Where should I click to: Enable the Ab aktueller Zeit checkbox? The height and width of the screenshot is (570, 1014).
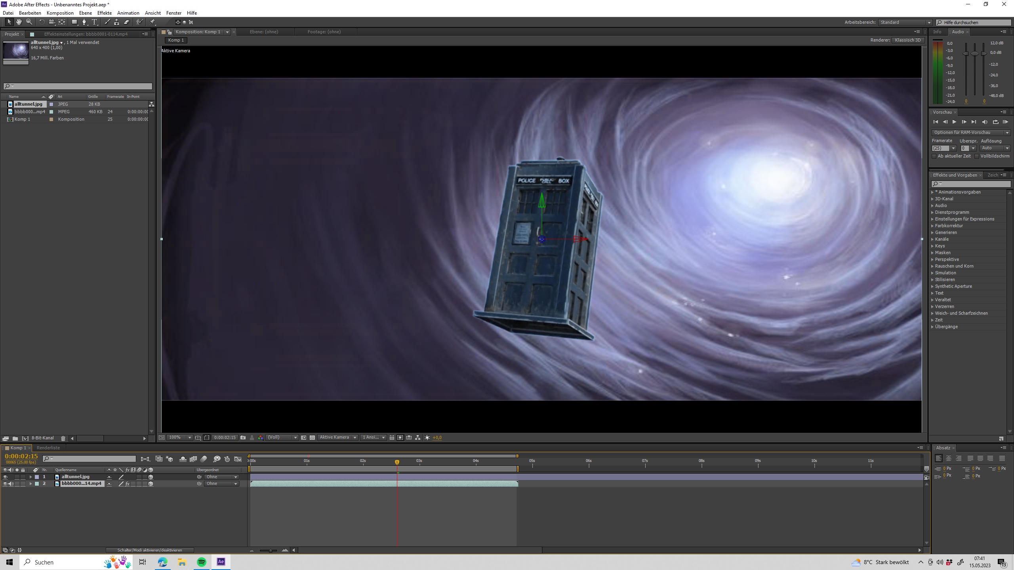934,156
